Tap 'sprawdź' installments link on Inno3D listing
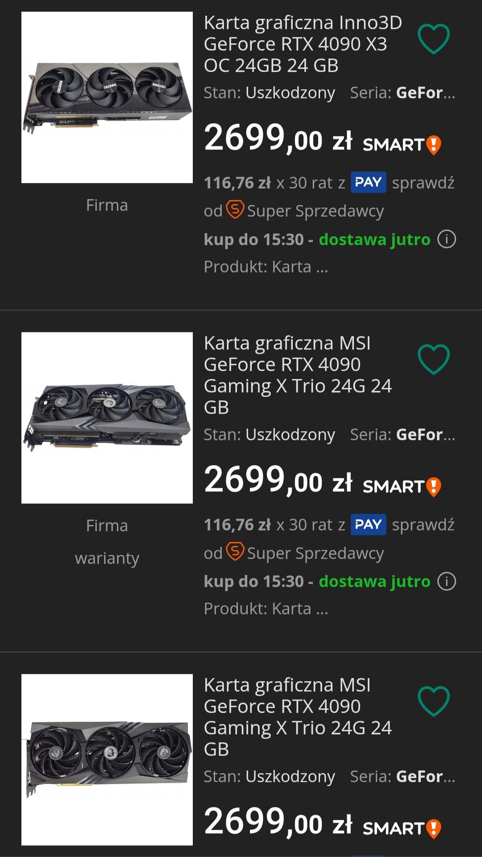This screenshot has height=857, width=482. [423, 183]
